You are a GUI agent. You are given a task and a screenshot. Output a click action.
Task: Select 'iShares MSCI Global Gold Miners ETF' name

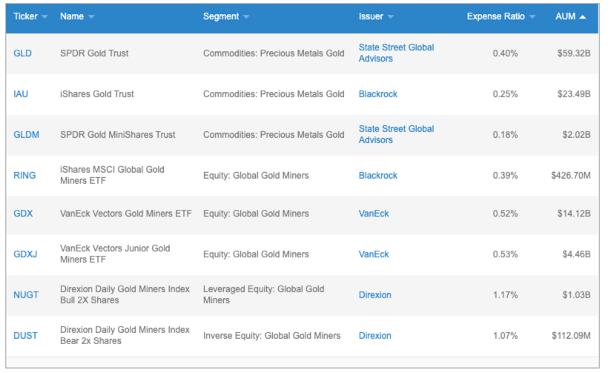112,175
